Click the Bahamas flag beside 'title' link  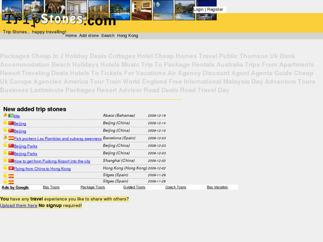coord(11,116)
